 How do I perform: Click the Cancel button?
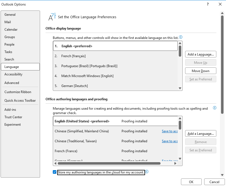pos(214,182)
